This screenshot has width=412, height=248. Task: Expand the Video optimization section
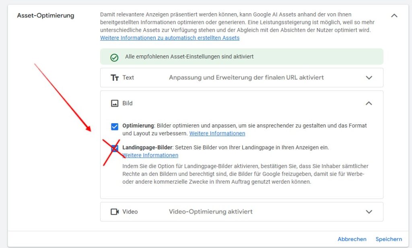pos(369,211)
